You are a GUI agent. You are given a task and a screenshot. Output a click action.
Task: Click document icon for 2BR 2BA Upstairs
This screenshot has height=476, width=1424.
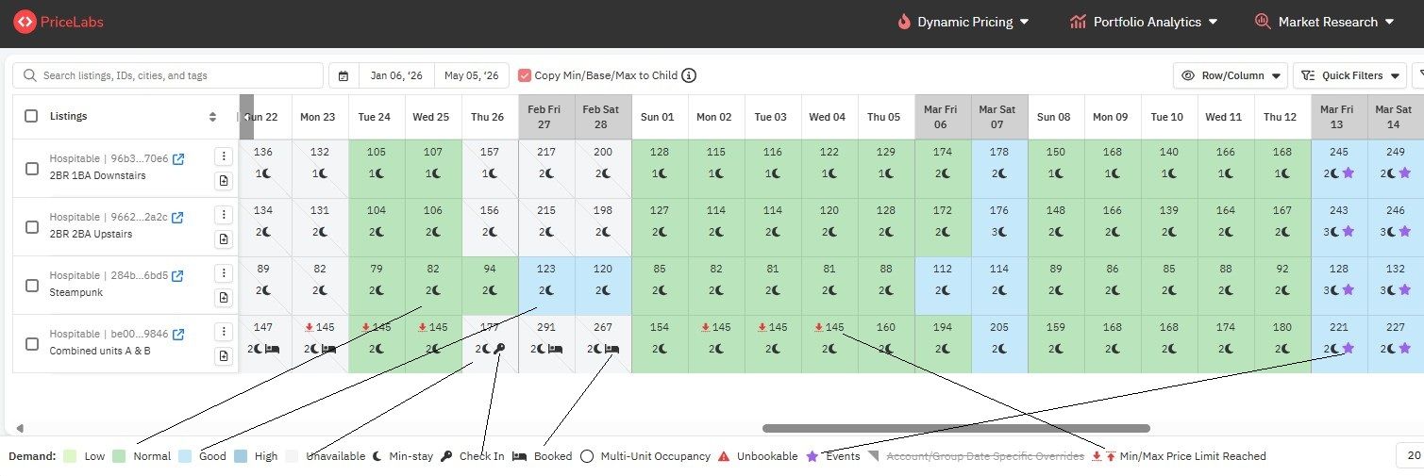pos(224,239)
